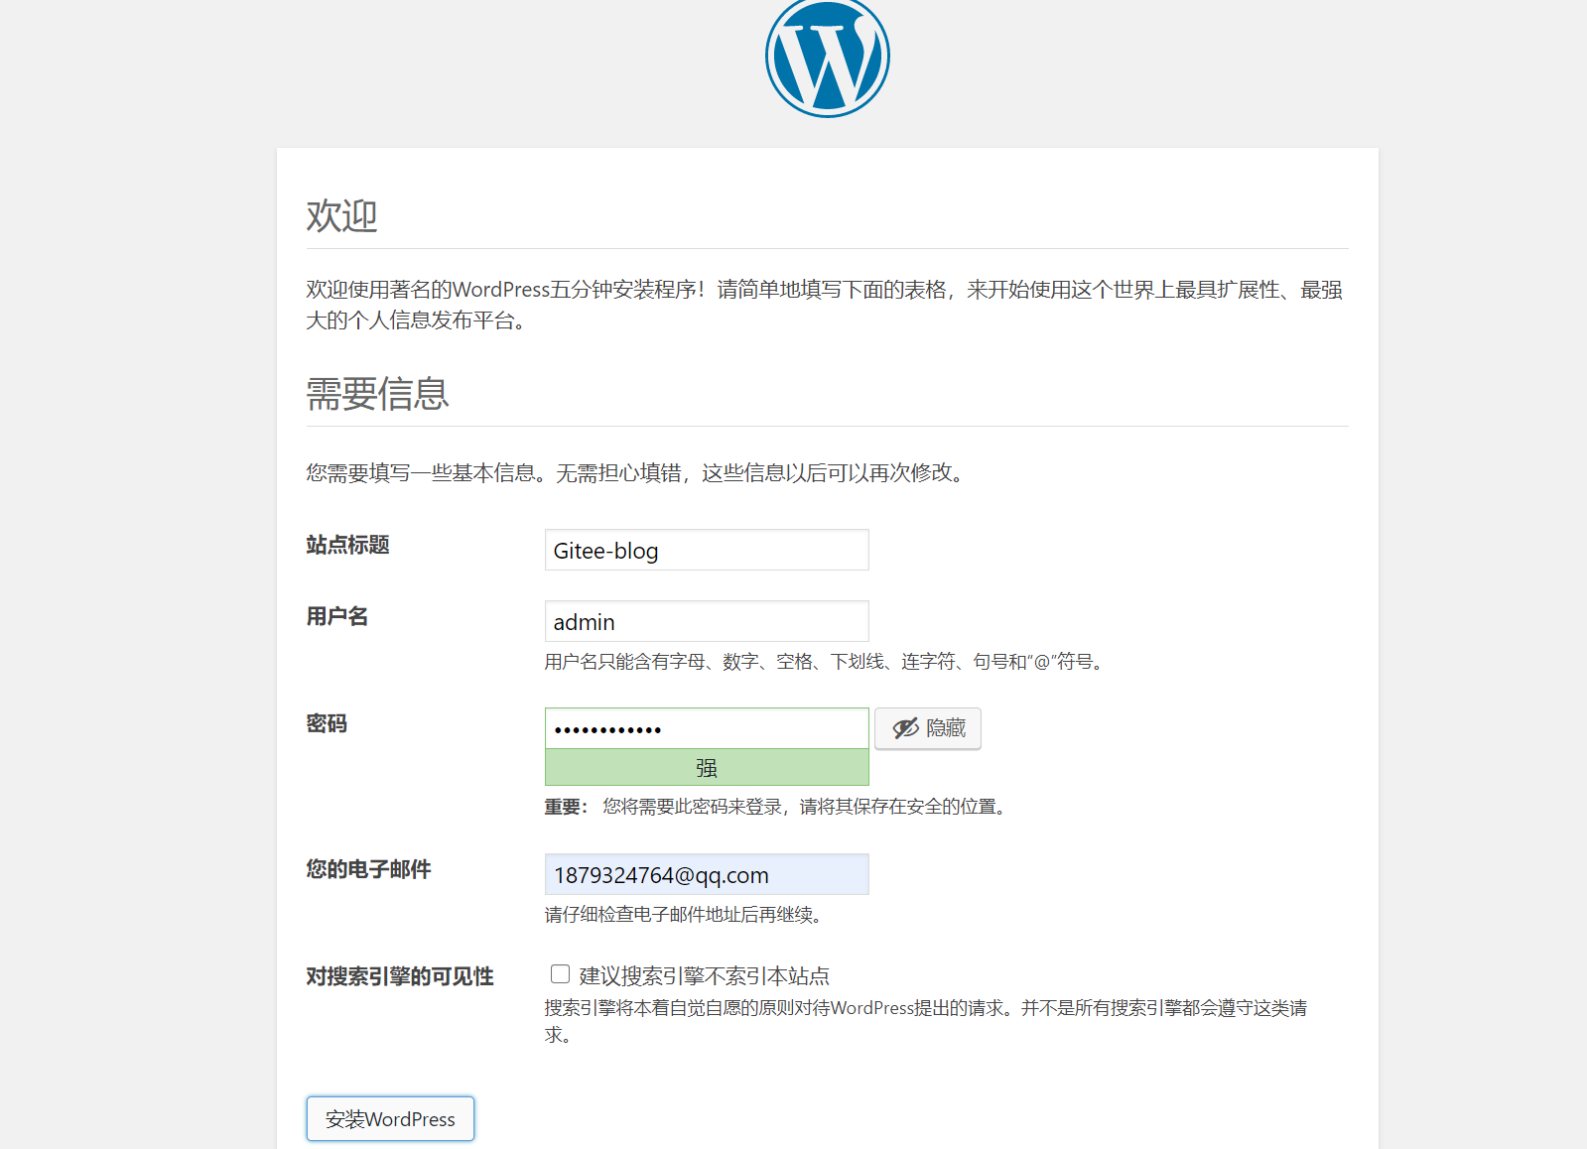Enable 建议搜索引擎不索引本站点 checkbox
This screenshot has height=1149, width=1587.
click(560, 974)
